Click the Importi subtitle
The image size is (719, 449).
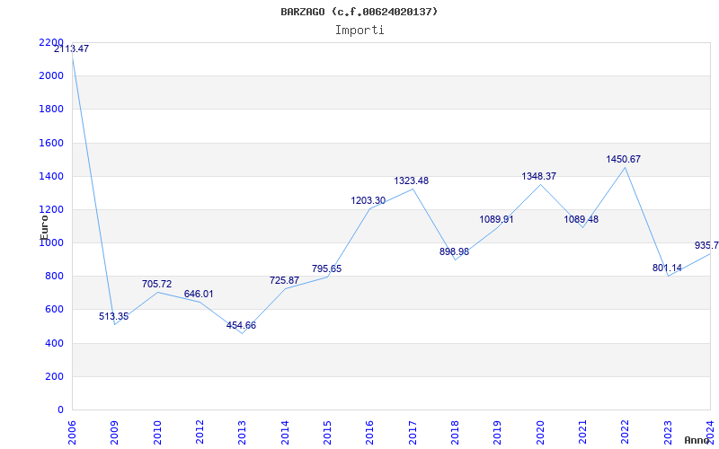coord(359,31)
